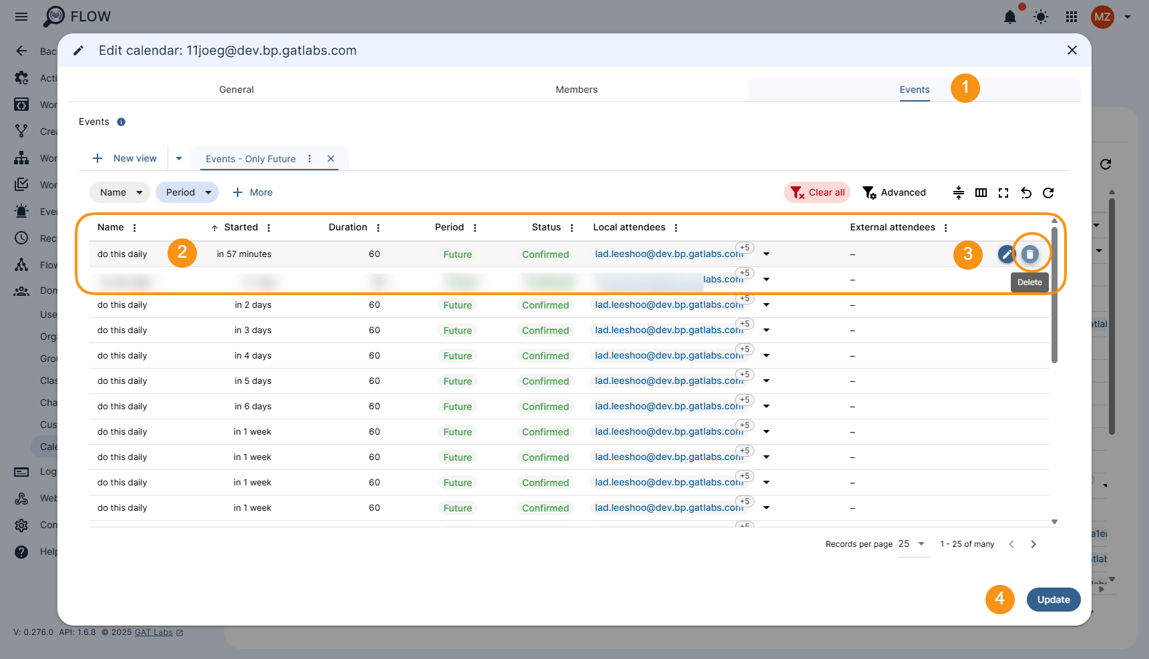Sort by the Started column header
Viewport: 1149px width, 659px height.
(240, 228)
